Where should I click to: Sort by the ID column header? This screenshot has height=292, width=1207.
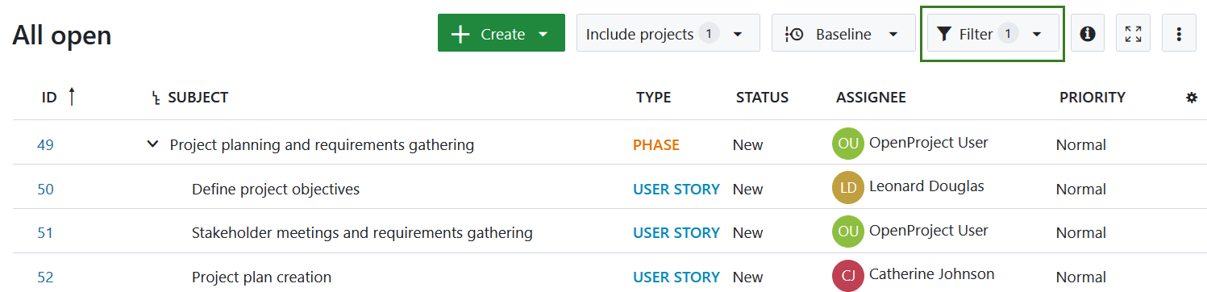tap(49, 97)
